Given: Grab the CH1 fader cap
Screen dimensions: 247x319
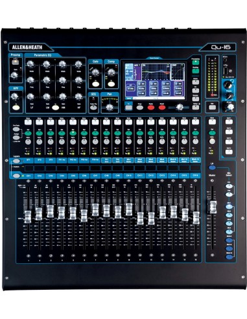Looking at the screenshot, I should [28, 217].
